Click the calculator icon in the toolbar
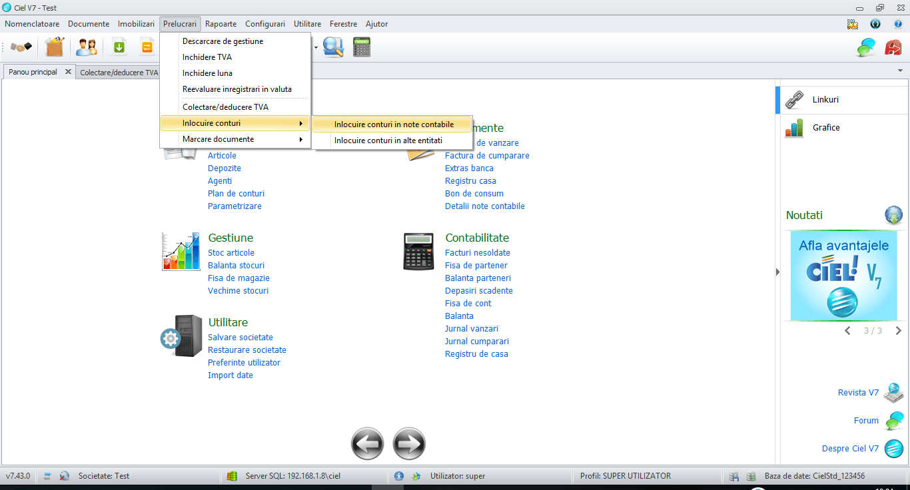 362,47
